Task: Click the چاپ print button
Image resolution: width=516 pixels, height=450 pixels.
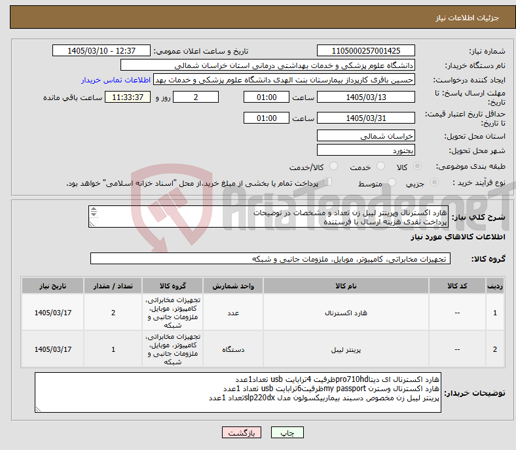Action: coord(287,432)
